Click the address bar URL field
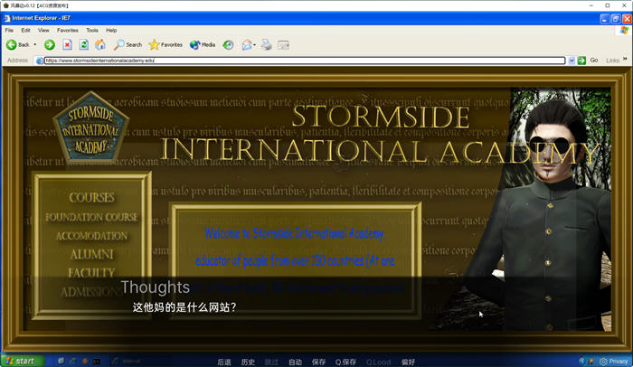The height and width of the screenshot is (367, 633). pos(298,61)
